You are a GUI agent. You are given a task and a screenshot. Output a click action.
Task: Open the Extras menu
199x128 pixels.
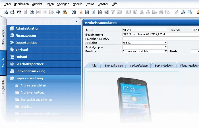[x=90, y=4]
